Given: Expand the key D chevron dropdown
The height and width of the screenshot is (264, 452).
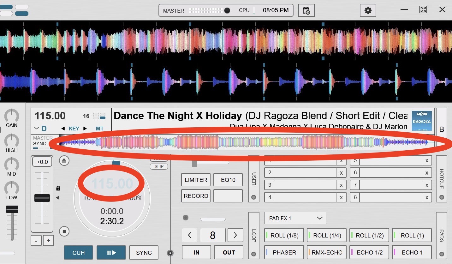Looking at the screenshot, I should click(x=37, y=129).
